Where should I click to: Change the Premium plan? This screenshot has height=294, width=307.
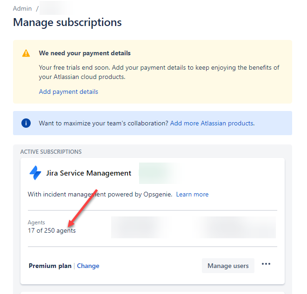(x=88, y=266)
